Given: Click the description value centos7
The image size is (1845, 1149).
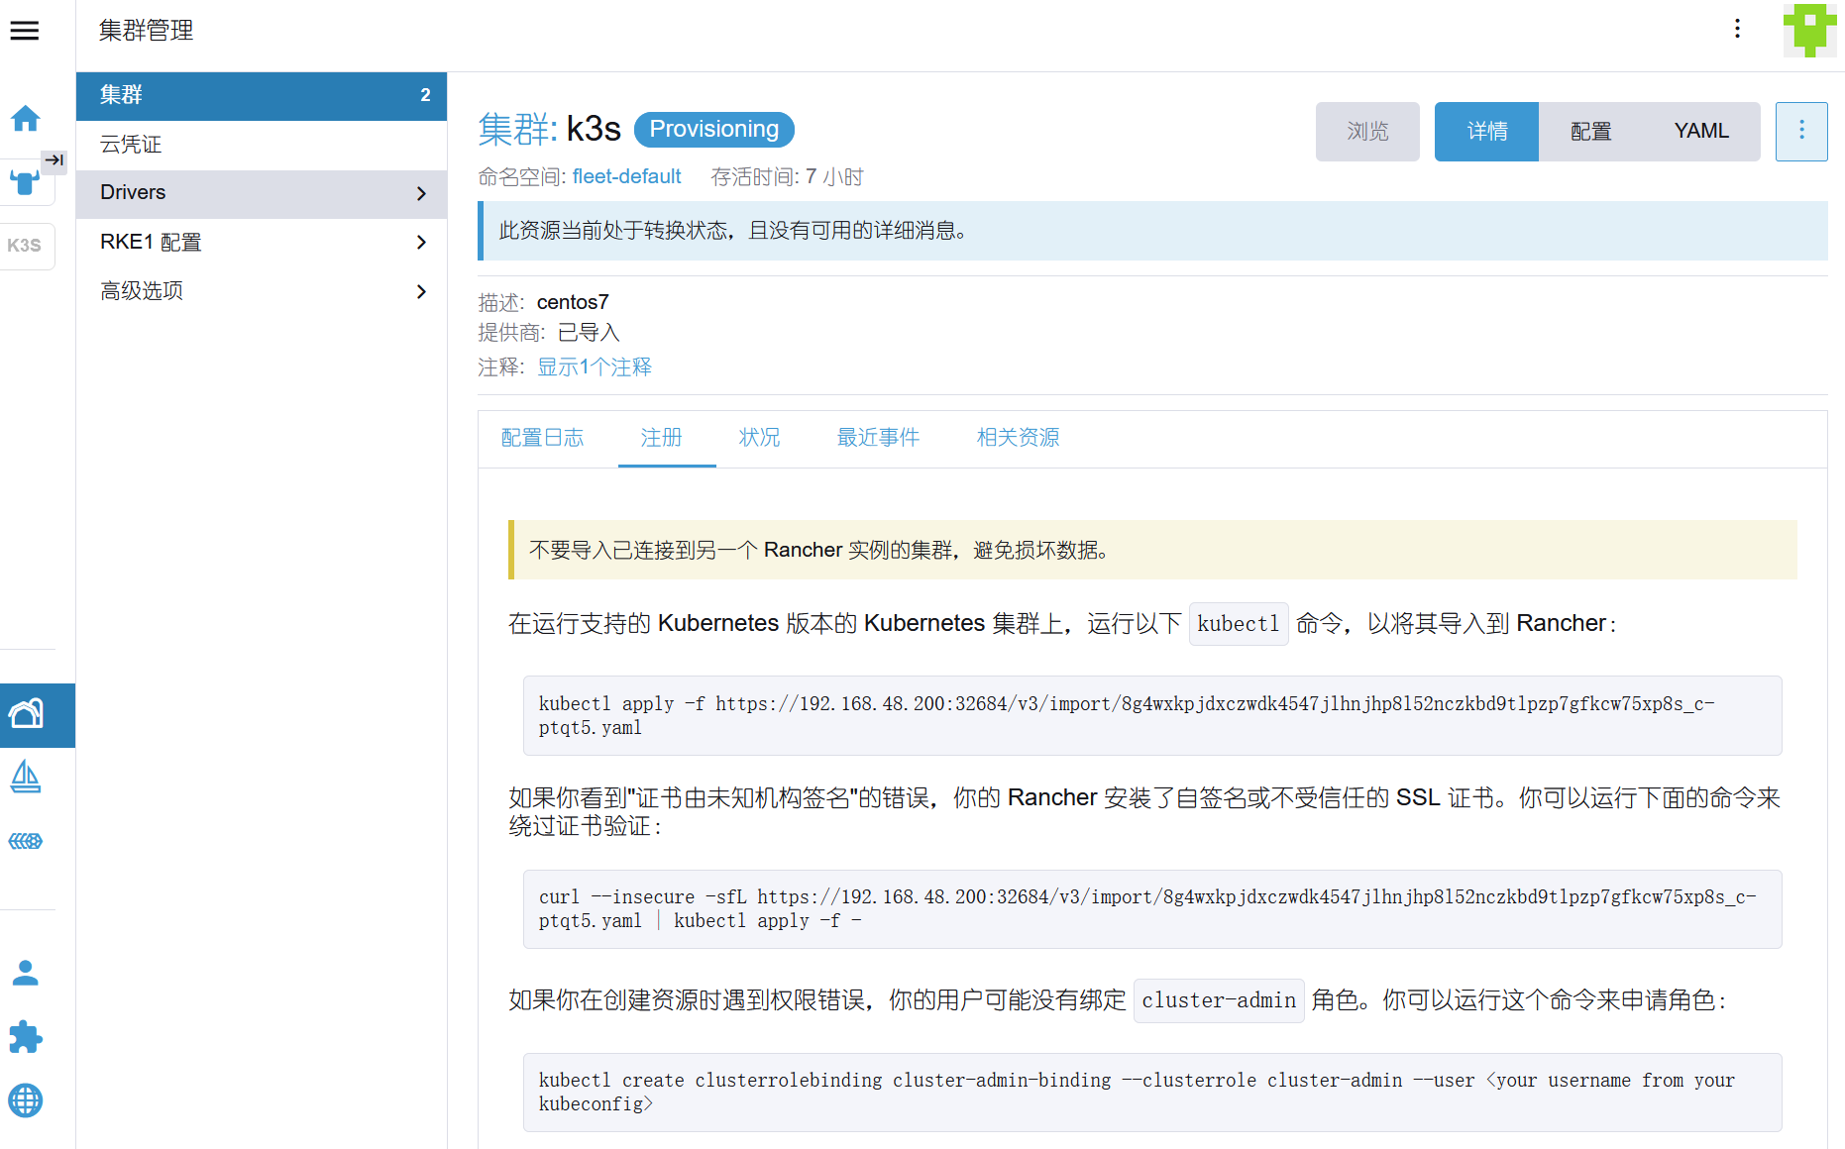Looking at the screenshot, I should point(573,302).
